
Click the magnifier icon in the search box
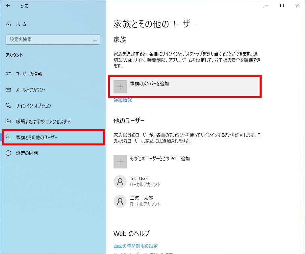tap(95, 39)
